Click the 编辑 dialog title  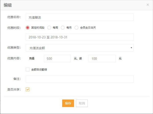point(8,5)
